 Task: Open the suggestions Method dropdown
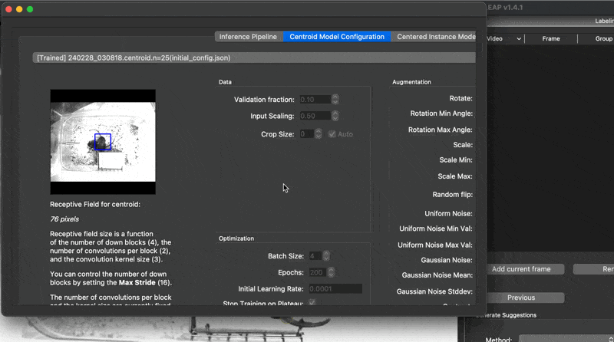(x=565, y=338)
